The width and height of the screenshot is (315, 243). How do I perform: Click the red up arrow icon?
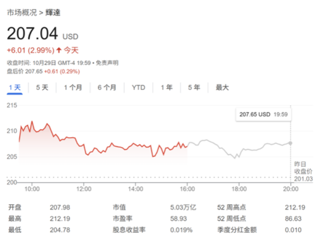point(59,50)
